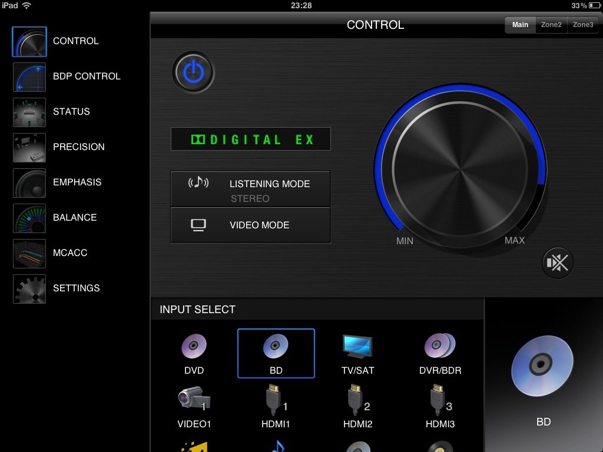Image resolution: width=603 pixels, height=452 pixels.
Task: Toggle the blue power button
Action: pos(193,72)
